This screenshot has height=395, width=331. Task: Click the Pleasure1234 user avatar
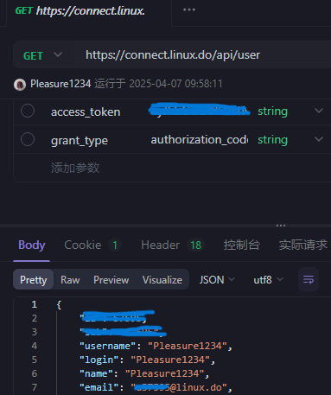(x=20, y=85)
